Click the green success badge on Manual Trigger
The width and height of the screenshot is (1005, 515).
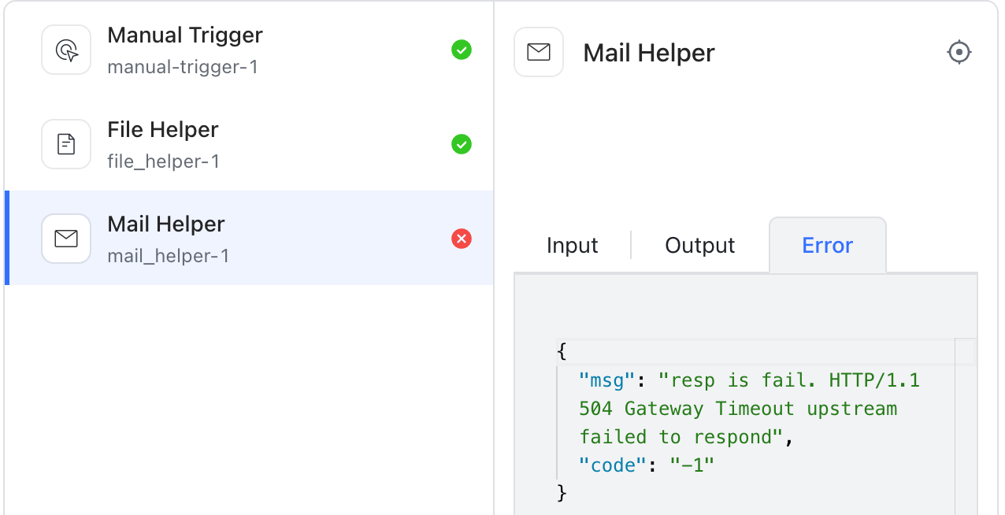pyautogui.click(x=462, y=49)
